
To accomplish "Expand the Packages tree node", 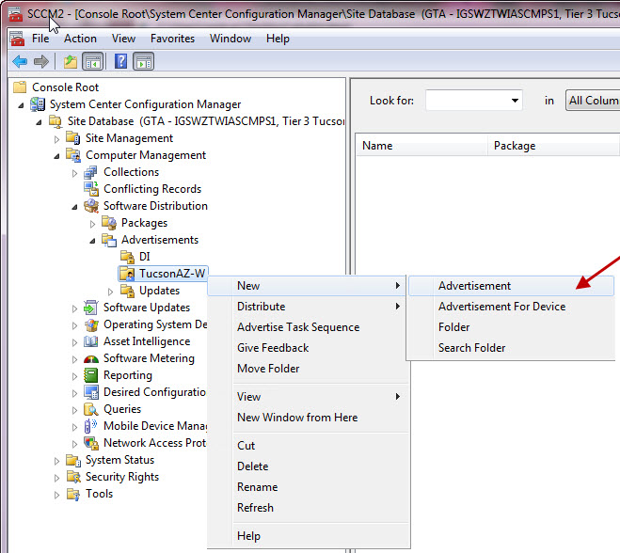I will (x=92, y=224).
